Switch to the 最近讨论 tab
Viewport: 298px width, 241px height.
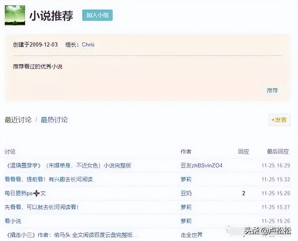tap(18, 120)
